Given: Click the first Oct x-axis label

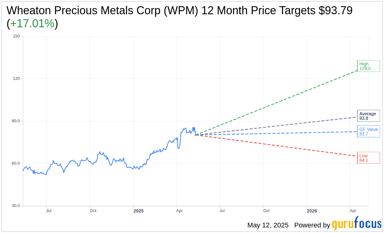Looking at the screenshot, I should pos(93,211).
